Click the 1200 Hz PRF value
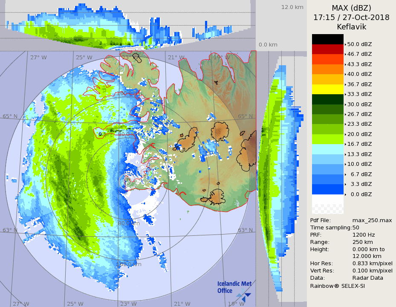The height and width of the screenshot is (307, 396). coord(364,235)
